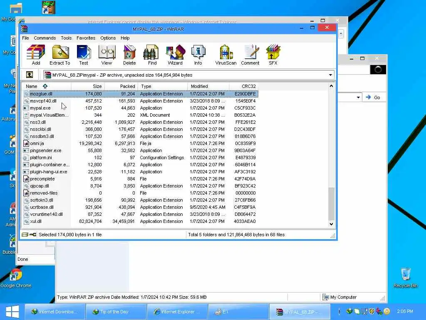Click the SFX toolbar icon
The width and height of the screenshot is (426, 320).
273,55
